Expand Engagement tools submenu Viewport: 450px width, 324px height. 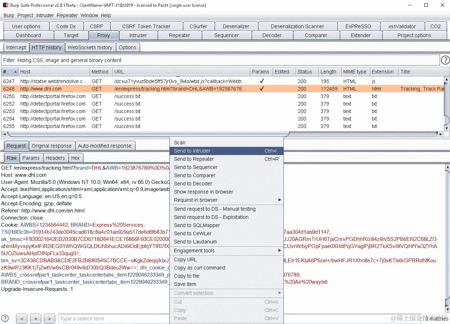click(x=226, y=251)
